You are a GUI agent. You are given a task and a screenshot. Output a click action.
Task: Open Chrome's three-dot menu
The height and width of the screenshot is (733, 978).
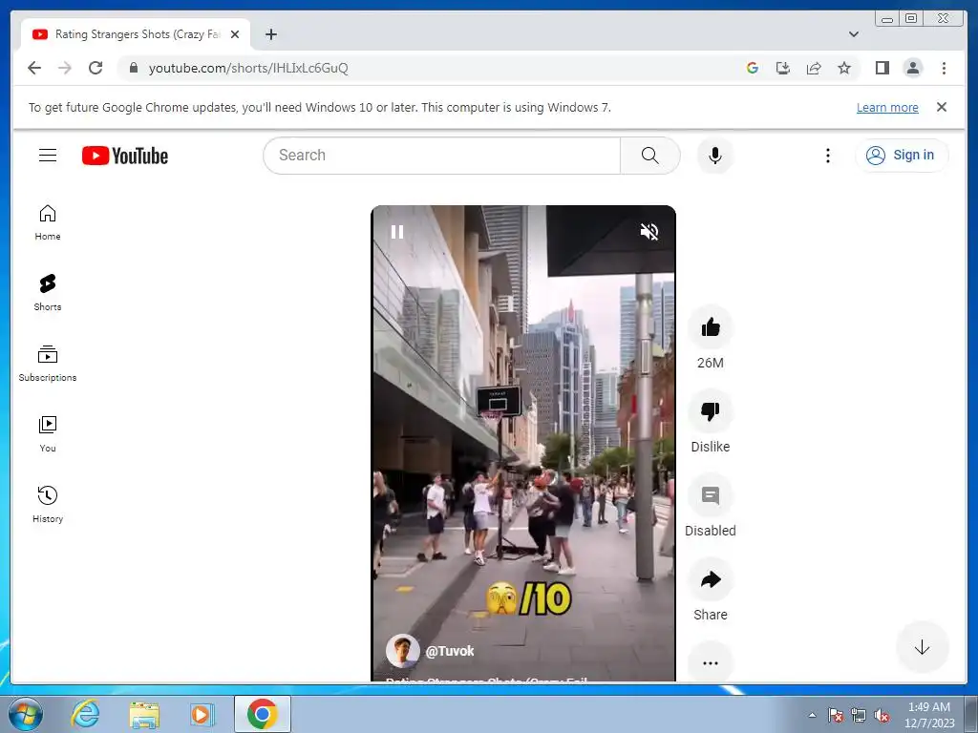(x=944, y=68)
